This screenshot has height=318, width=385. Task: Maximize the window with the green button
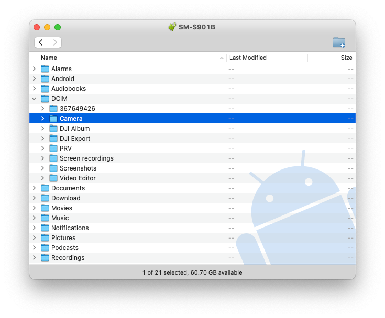[58, 27]
